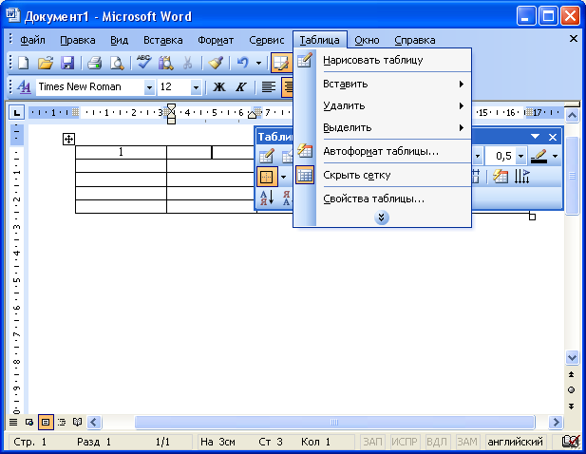586x454 pixels.
Task: Save the document with the floppy icon
Action: tap(67, 63)
